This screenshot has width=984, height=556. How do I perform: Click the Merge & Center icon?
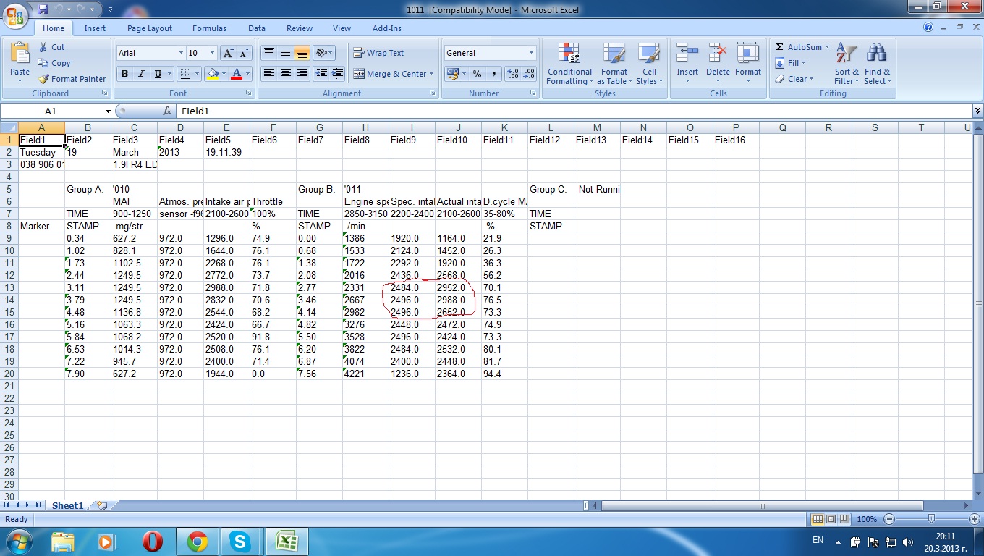tap(360, 74)
